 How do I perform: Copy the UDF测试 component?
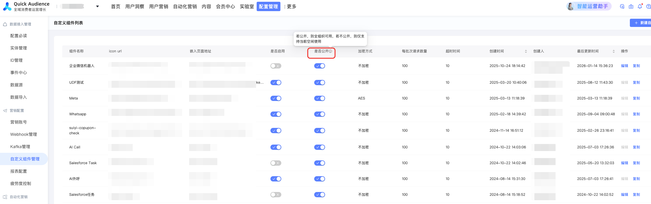tap(636, 83)
